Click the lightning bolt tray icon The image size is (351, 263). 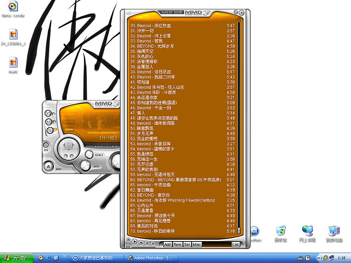pos(326,258)
